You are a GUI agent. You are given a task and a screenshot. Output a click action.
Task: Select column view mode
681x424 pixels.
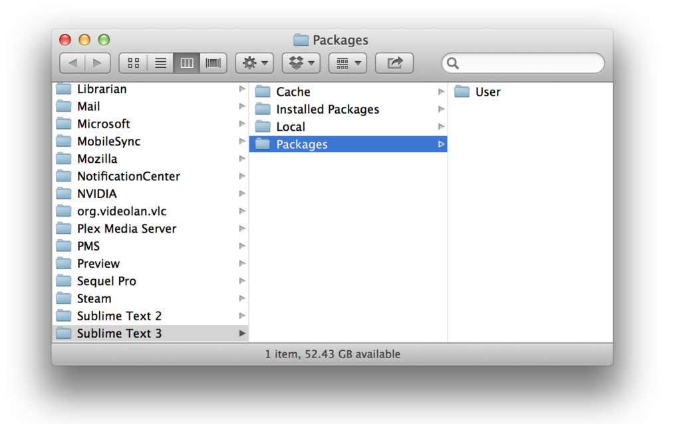pyautogui.click(x=187, y=63)
